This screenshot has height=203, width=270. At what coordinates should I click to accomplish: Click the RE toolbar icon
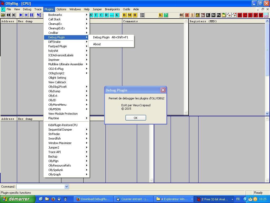(x=181, y=15)
